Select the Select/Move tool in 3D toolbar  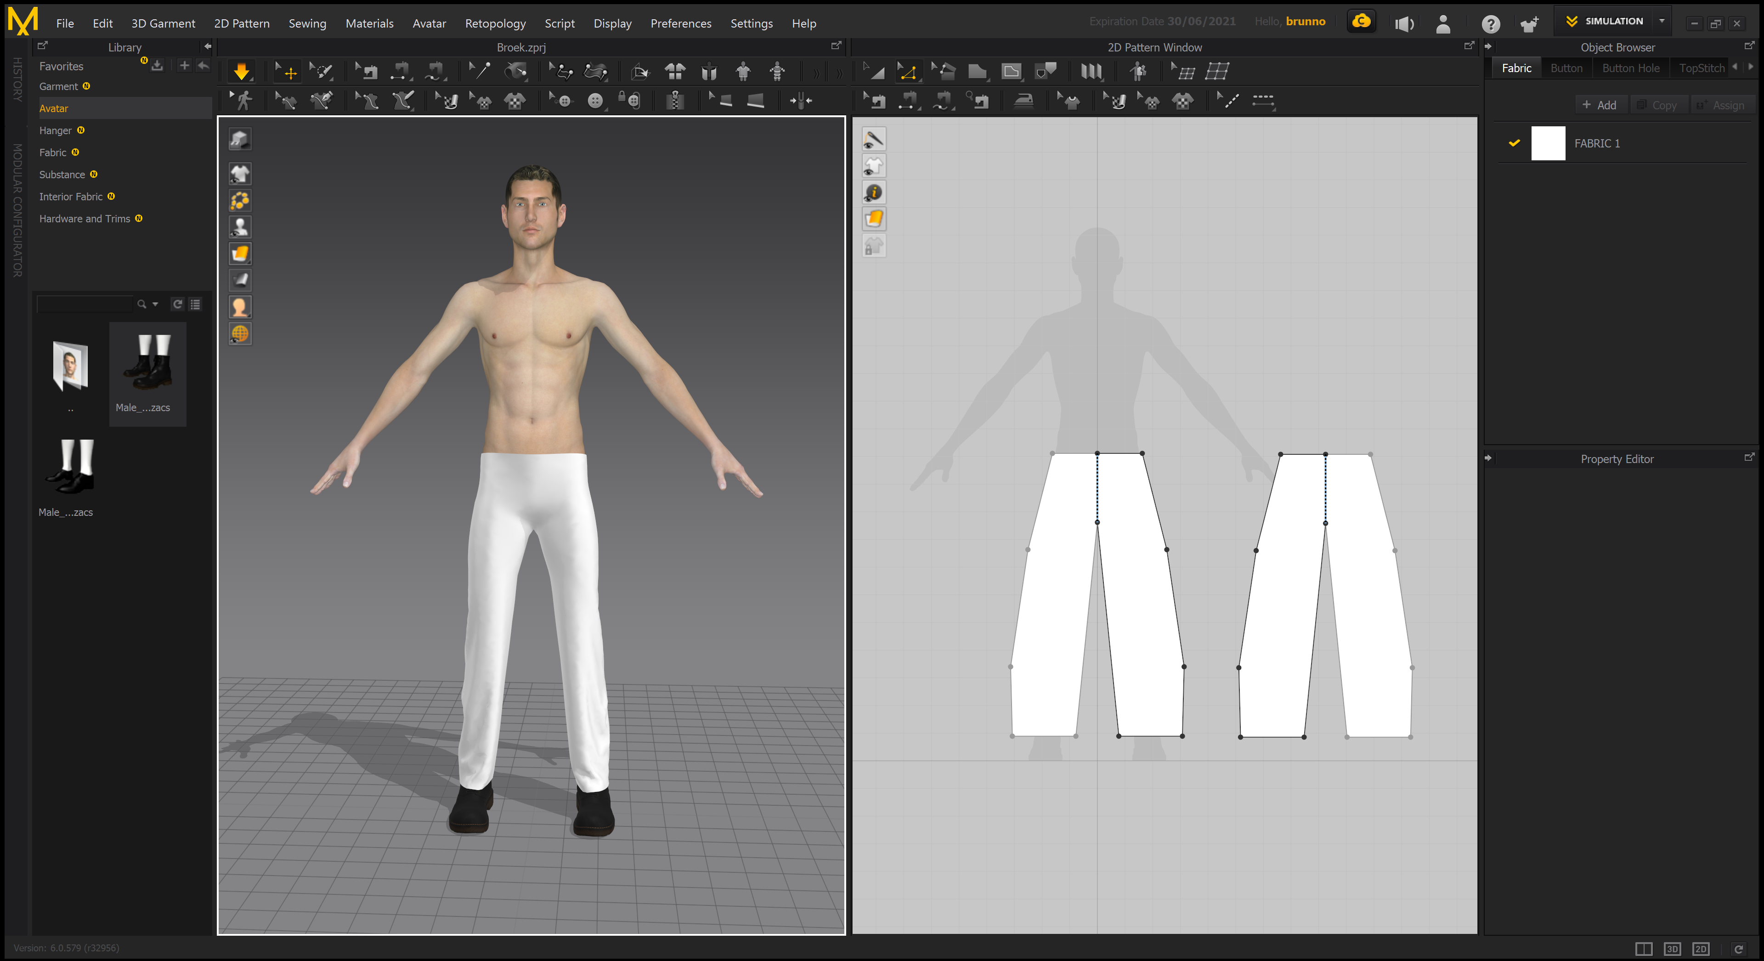[286, 71]
